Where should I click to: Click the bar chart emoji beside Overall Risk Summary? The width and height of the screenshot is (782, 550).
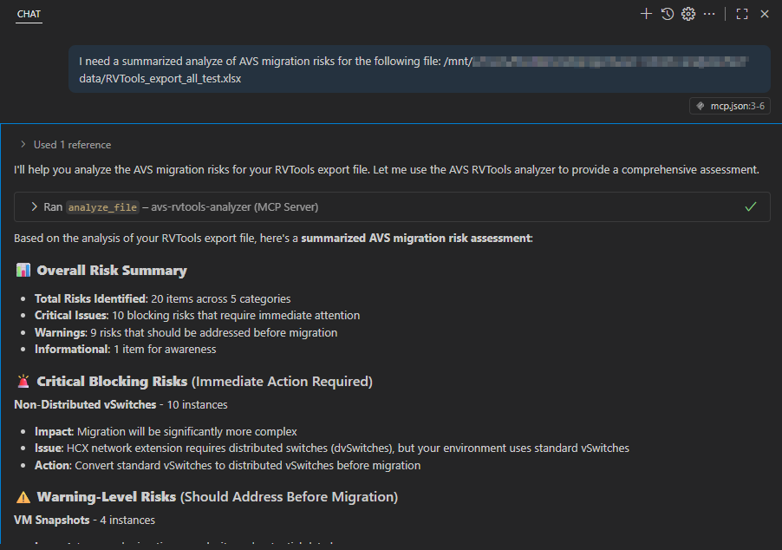click(23, 271)
